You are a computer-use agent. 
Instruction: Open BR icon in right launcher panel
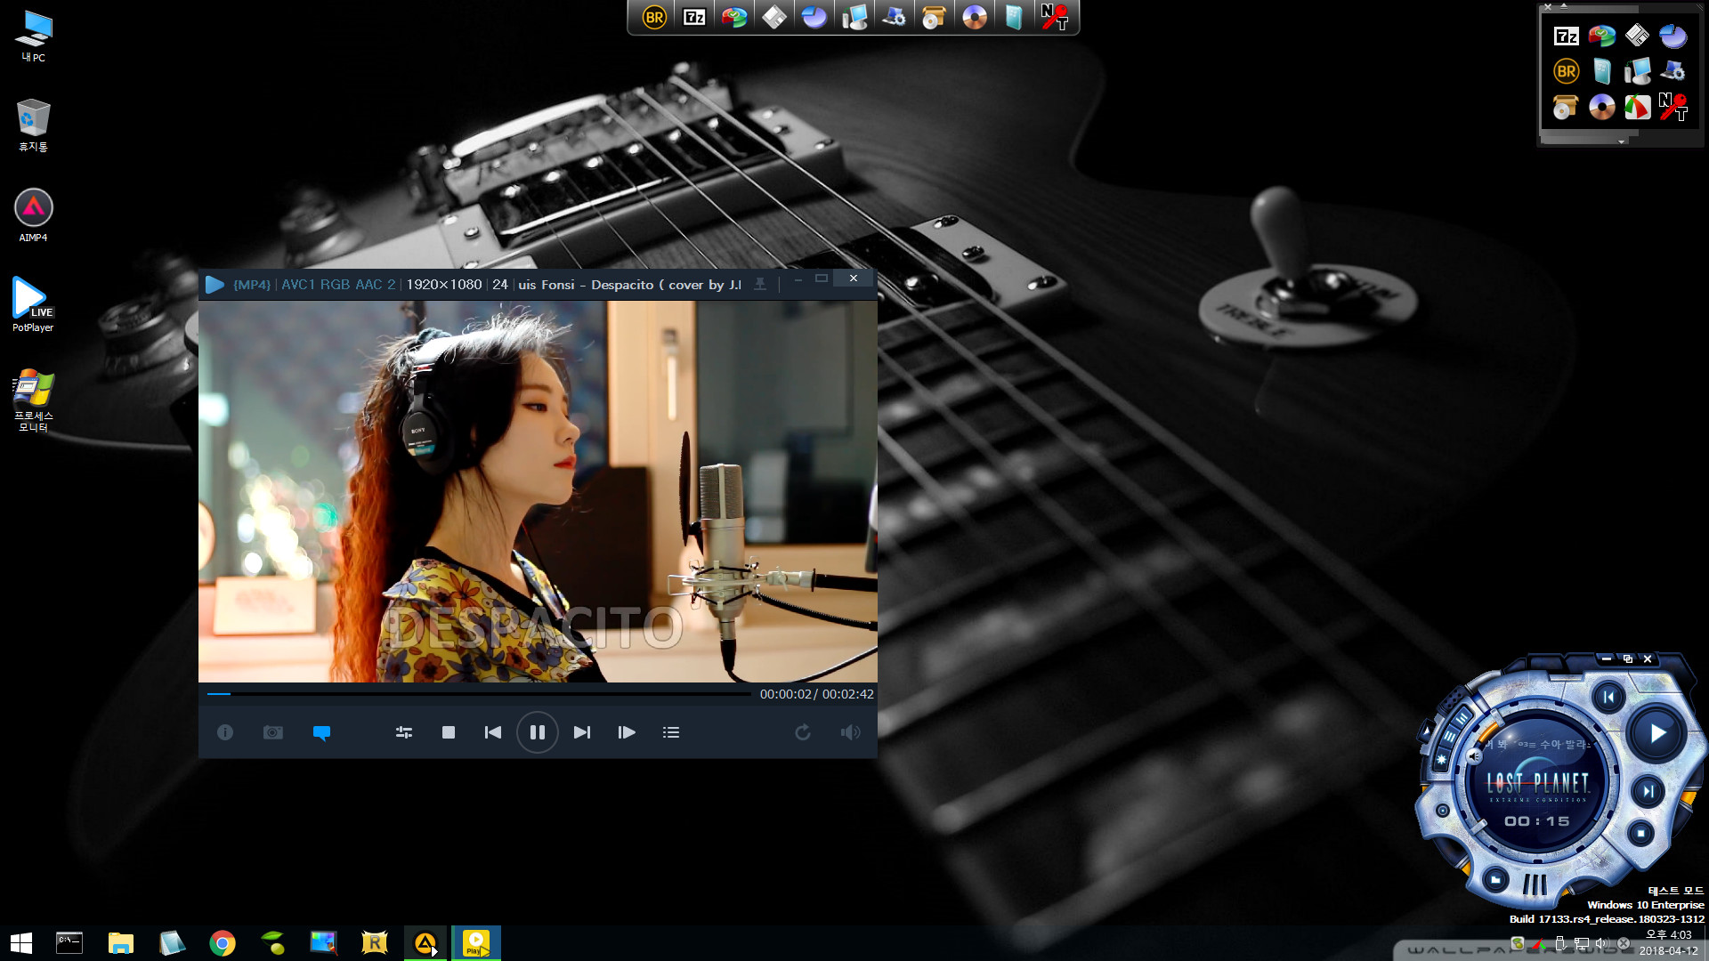(1567, 71)
